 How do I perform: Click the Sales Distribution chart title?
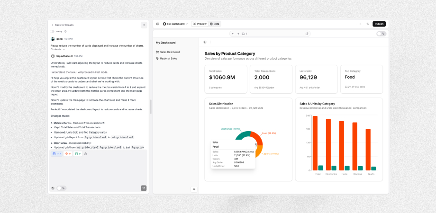[221, 104]
